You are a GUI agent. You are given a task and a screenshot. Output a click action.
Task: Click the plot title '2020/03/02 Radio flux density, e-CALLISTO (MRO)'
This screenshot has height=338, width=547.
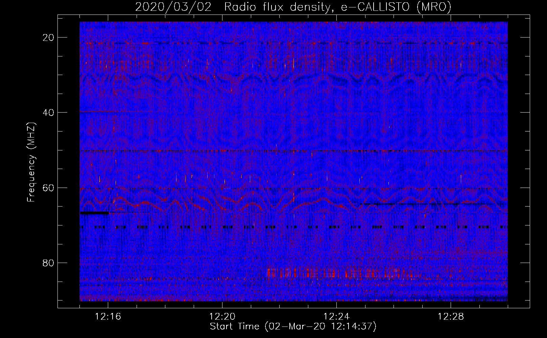(293, 7)
